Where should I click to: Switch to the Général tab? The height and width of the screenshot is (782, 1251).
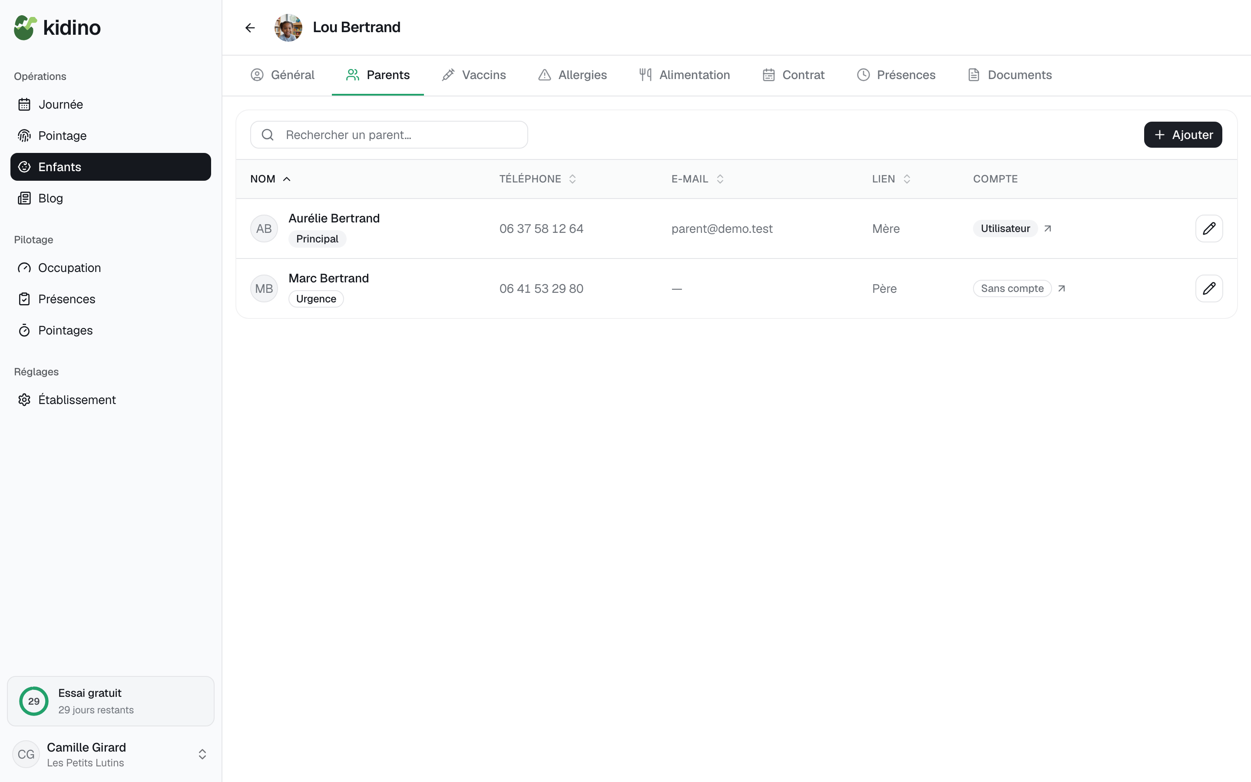282,75
